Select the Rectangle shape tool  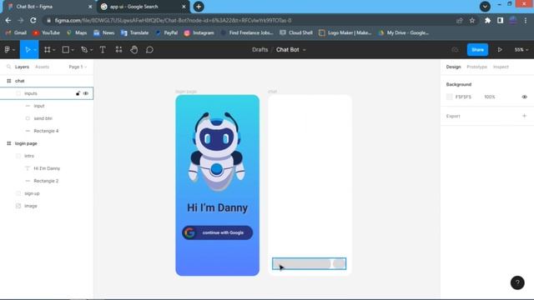click(65, 50)
